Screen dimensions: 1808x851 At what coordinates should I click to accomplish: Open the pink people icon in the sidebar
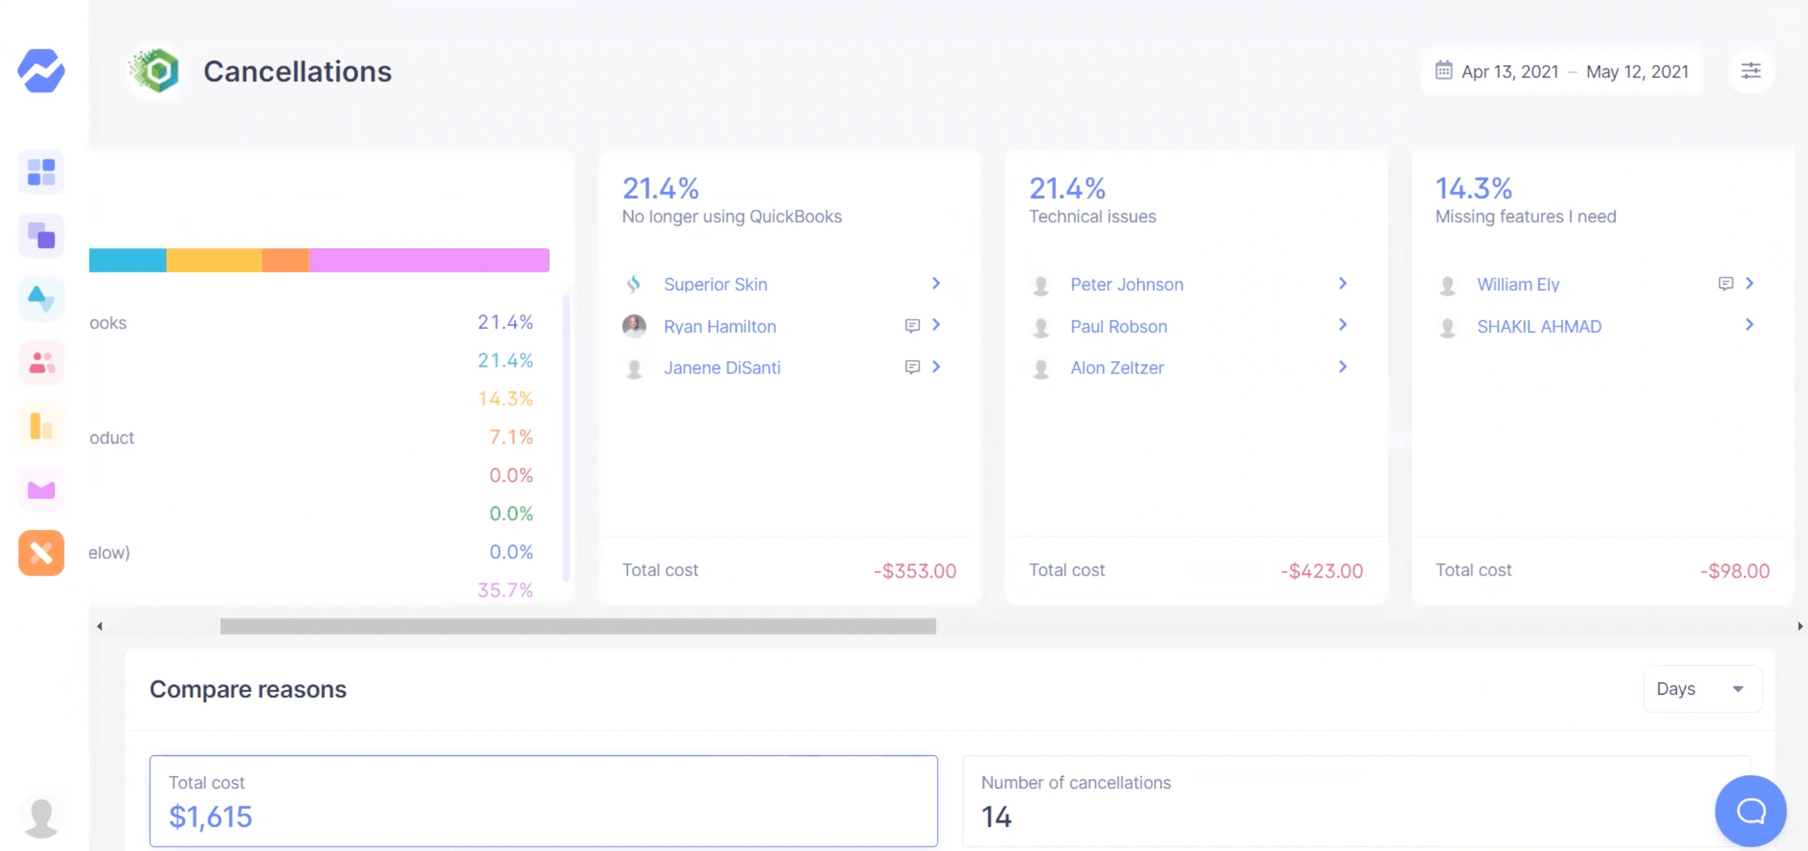pos(41,363)
